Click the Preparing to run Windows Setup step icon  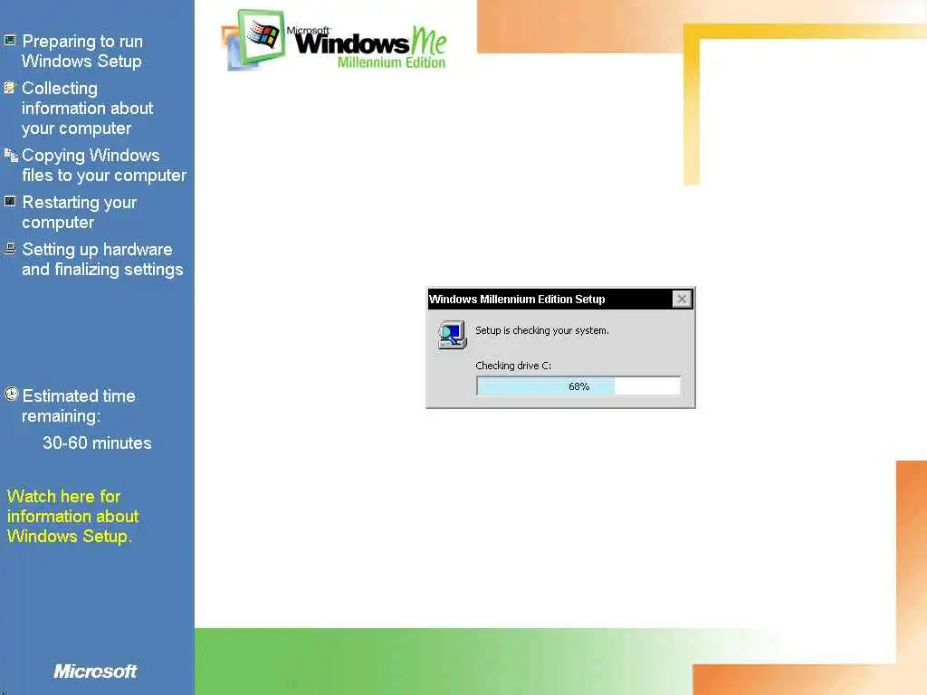pos(10,40)
